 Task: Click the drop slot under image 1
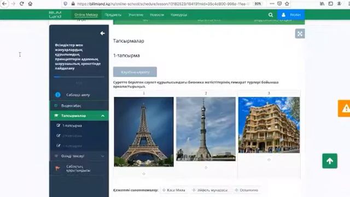coord(144,173)
